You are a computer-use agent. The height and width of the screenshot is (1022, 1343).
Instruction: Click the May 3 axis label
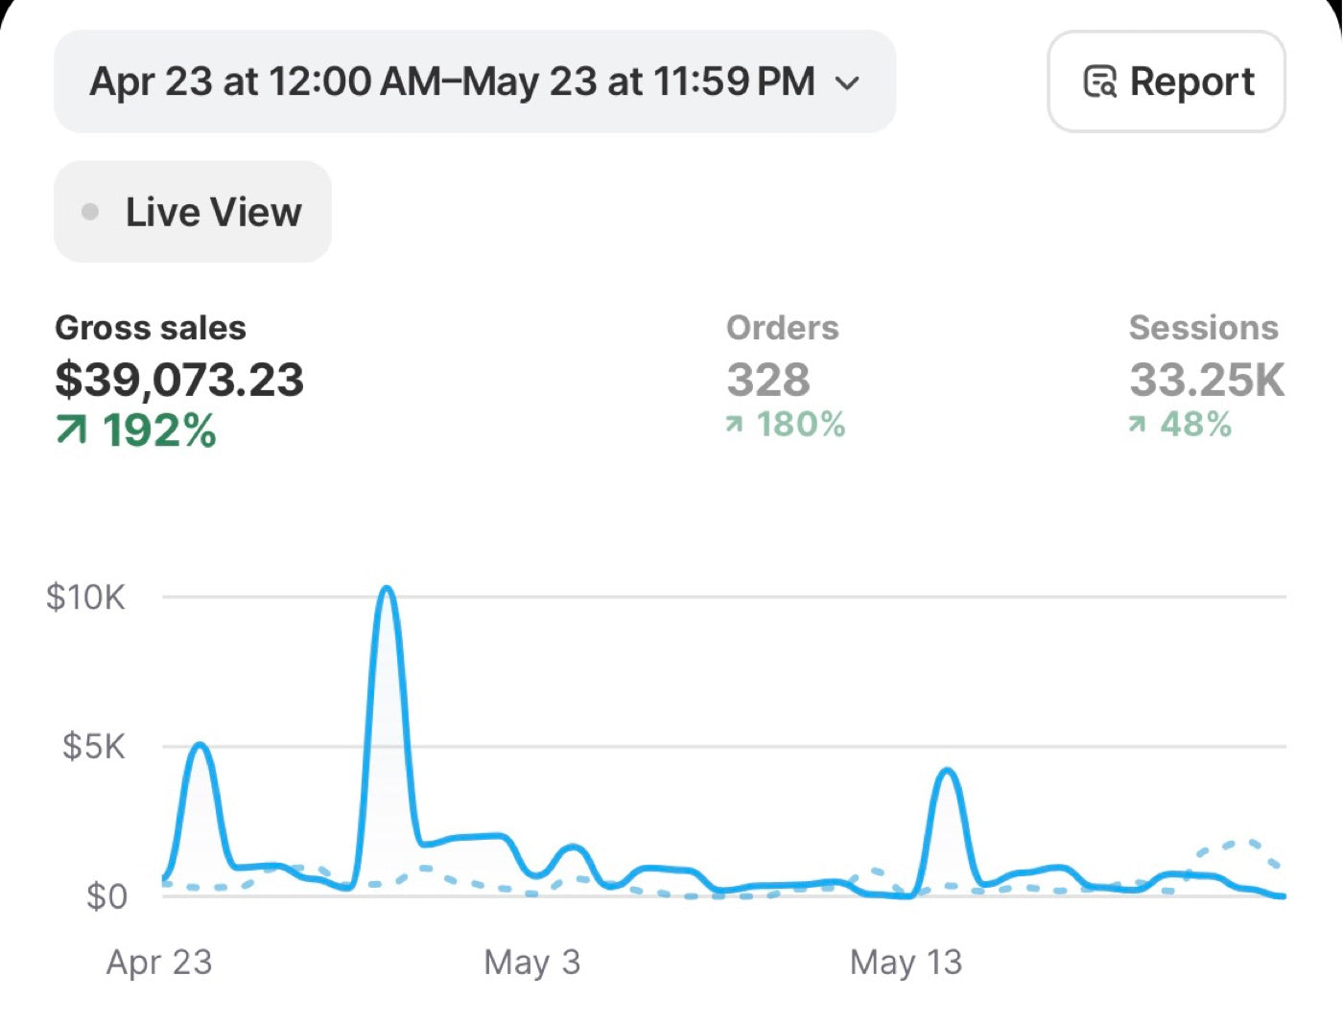point(532,962)
